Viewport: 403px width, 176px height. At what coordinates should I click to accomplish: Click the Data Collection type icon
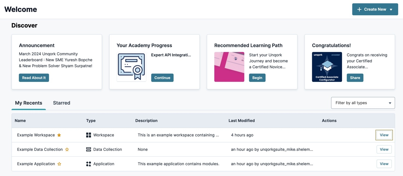(x=89, y=150)
